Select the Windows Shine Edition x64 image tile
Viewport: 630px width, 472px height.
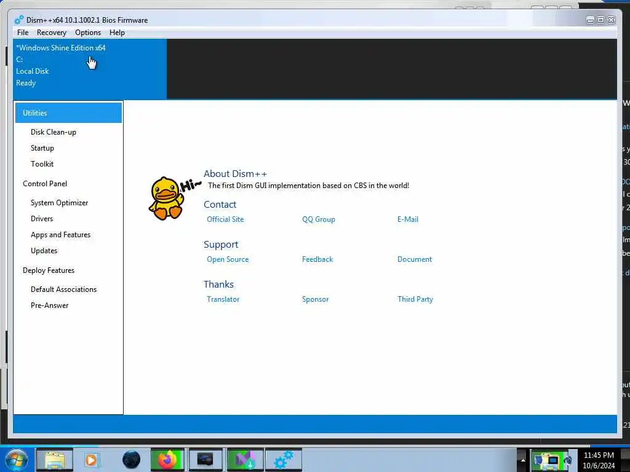coord(90,69)
